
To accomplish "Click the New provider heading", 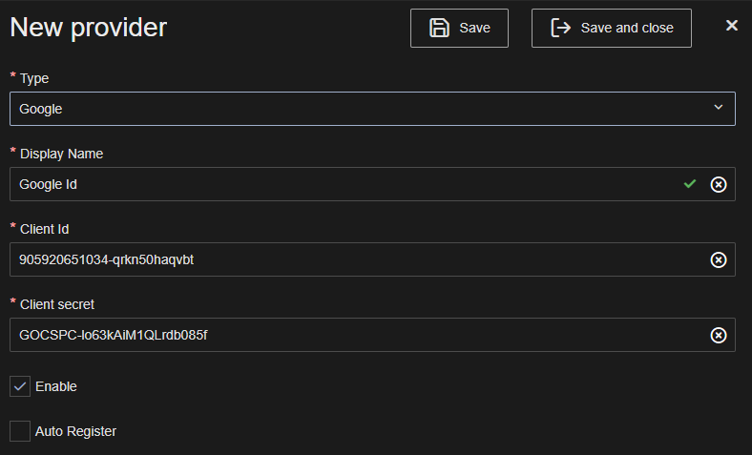I will (x=89, y=28).
